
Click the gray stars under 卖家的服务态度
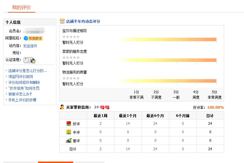click(x=71, y=58)
